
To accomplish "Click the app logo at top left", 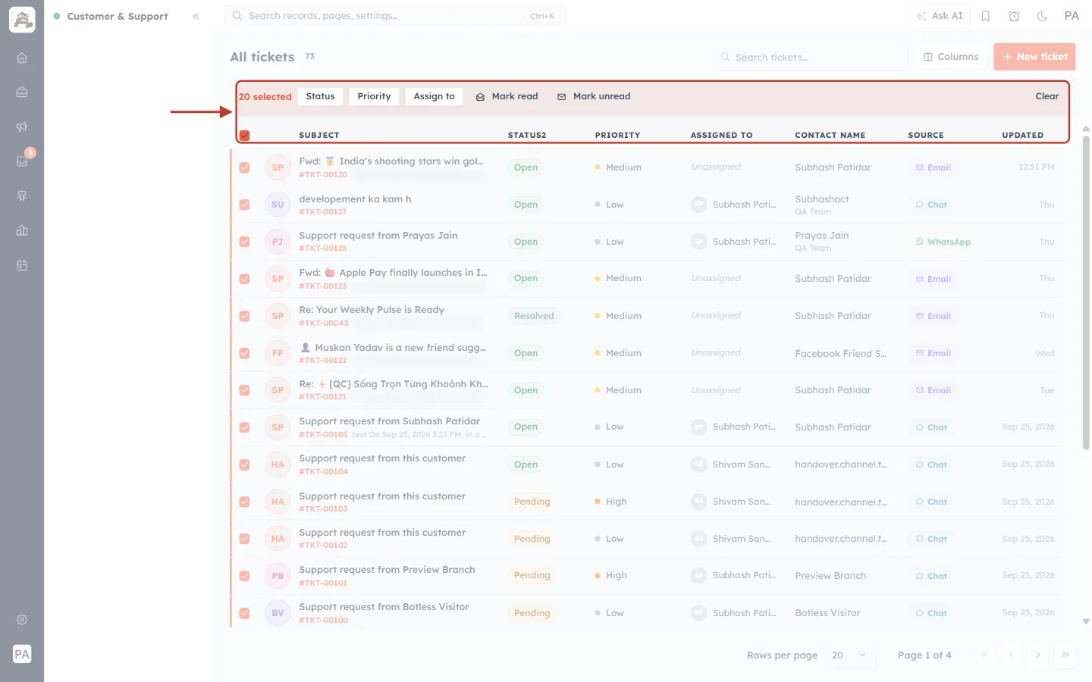I will click(x=22, y=20).
